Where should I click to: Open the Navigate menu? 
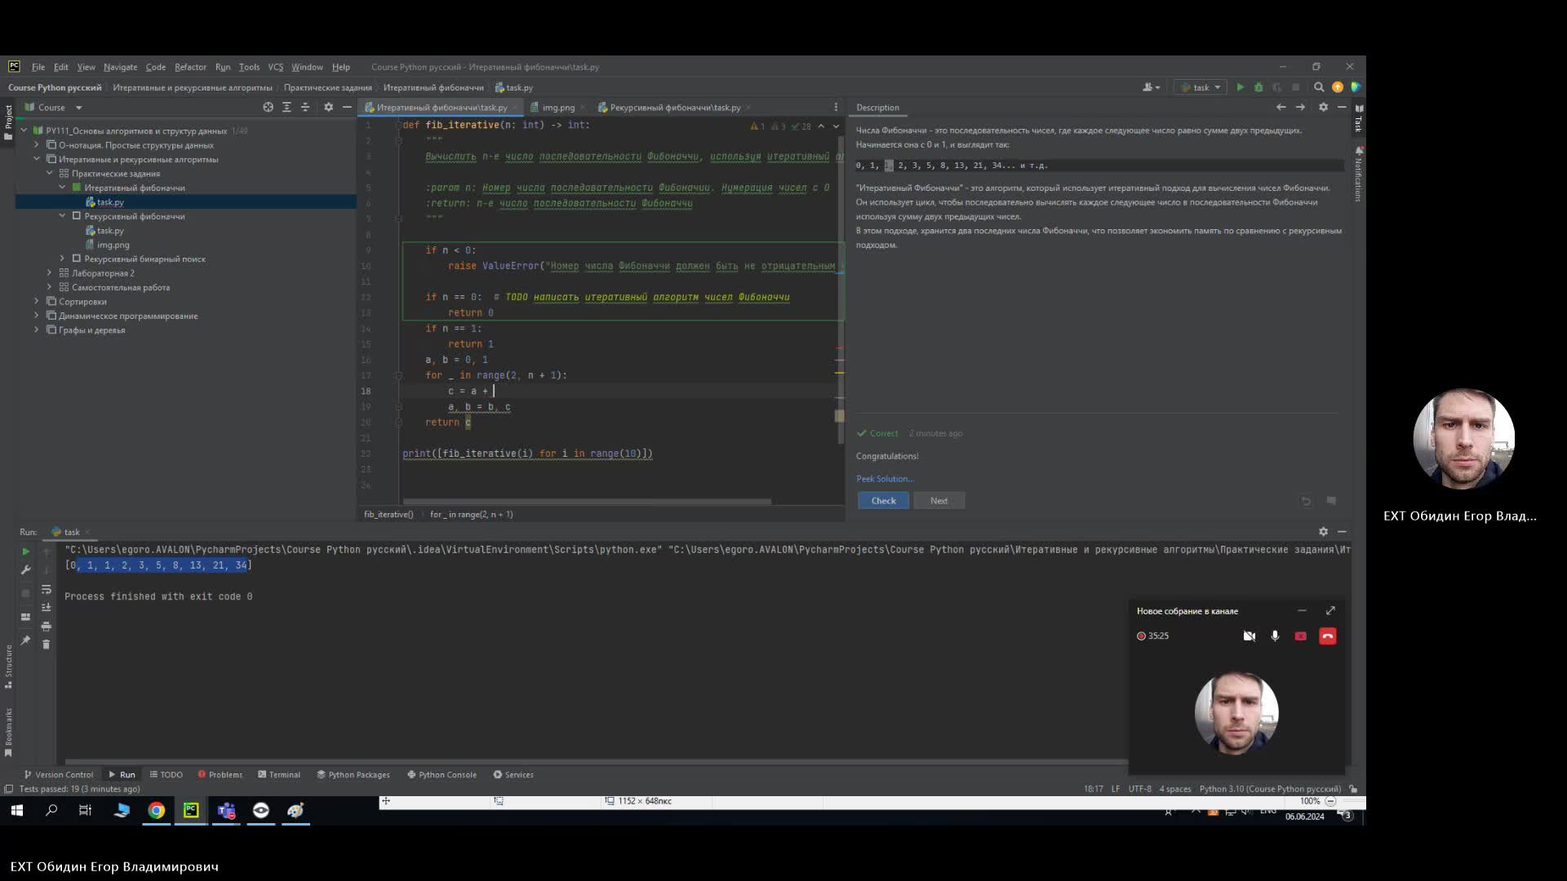(x=120, y=67)
